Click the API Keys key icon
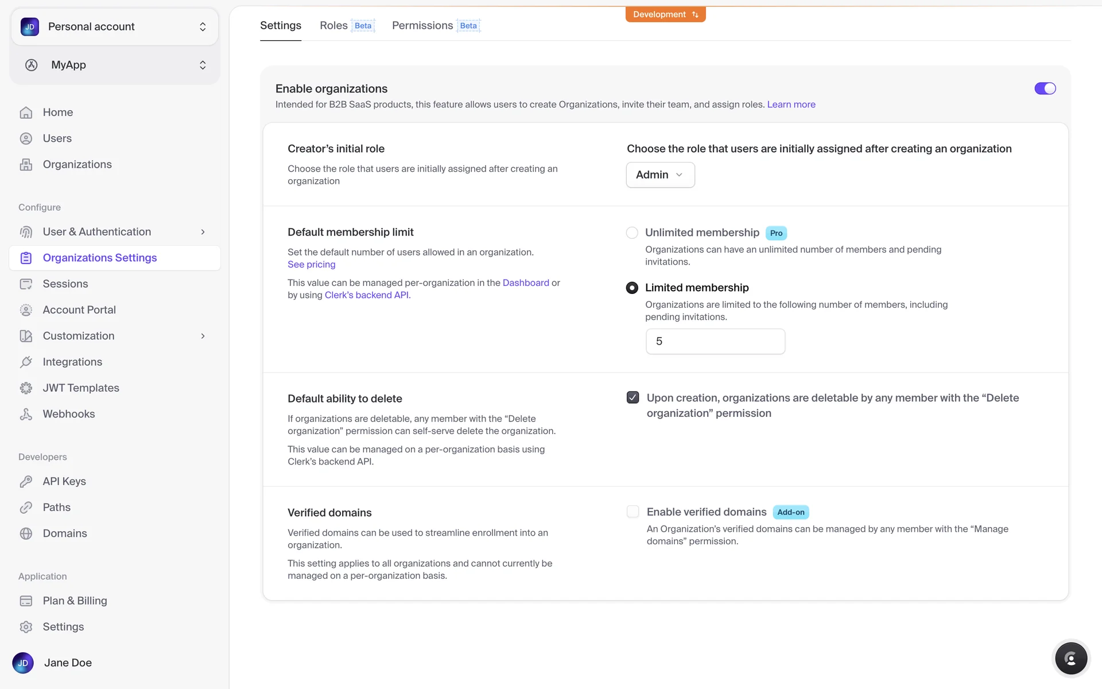 [x=26, y=481]
